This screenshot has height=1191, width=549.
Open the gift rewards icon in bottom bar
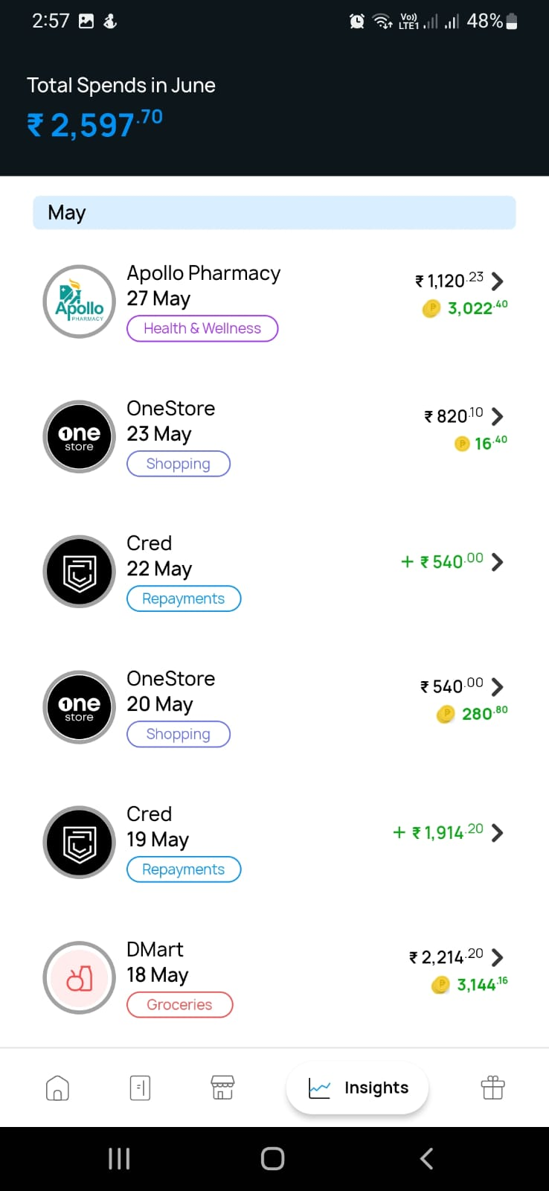(x=492, y=1088)
